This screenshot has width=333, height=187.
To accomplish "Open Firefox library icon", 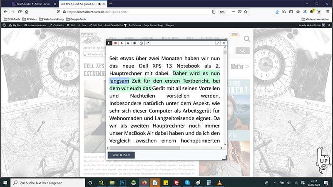I will [x=284, y=12].
